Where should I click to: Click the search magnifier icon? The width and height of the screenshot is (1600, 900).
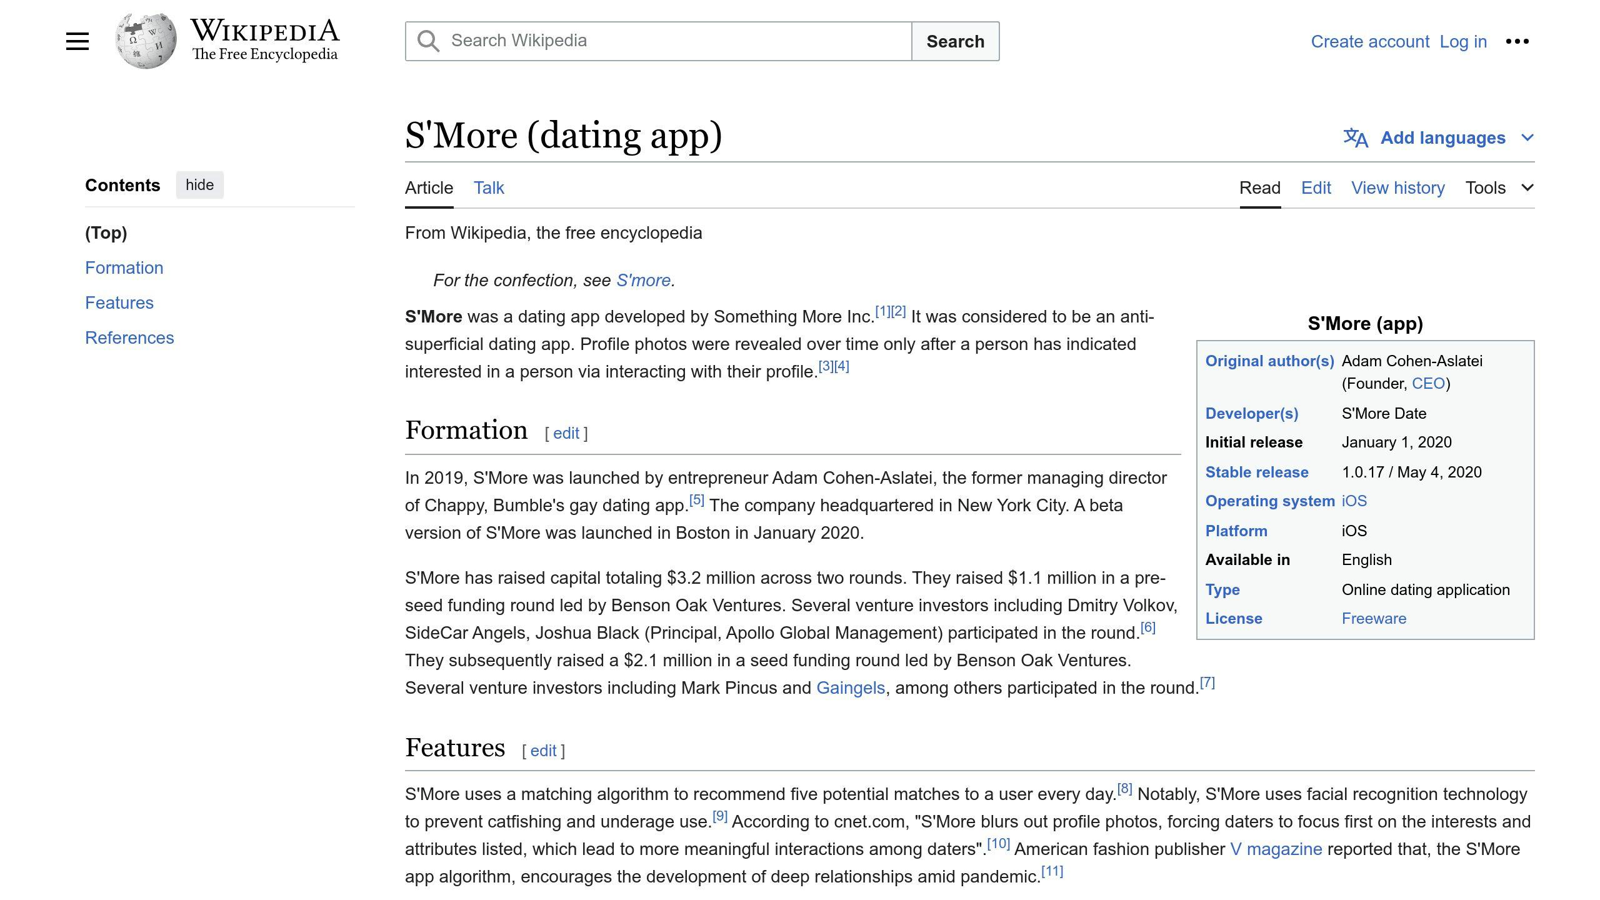tap(428, 41)
